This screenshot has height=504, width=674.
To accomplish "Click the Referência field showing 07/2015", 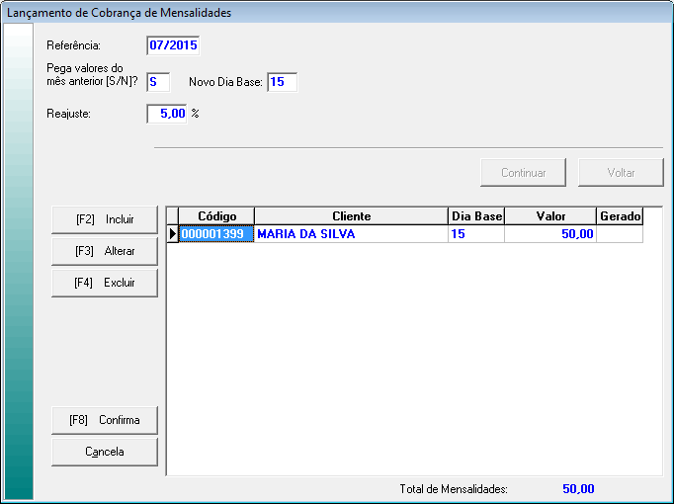I will click(x=173, y=45).
